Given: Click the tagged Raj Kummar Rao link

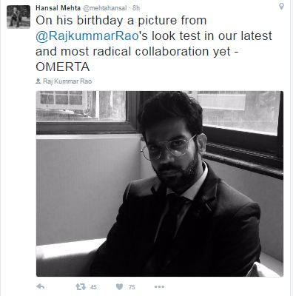Looking at the screenshot, I should 67,81.
